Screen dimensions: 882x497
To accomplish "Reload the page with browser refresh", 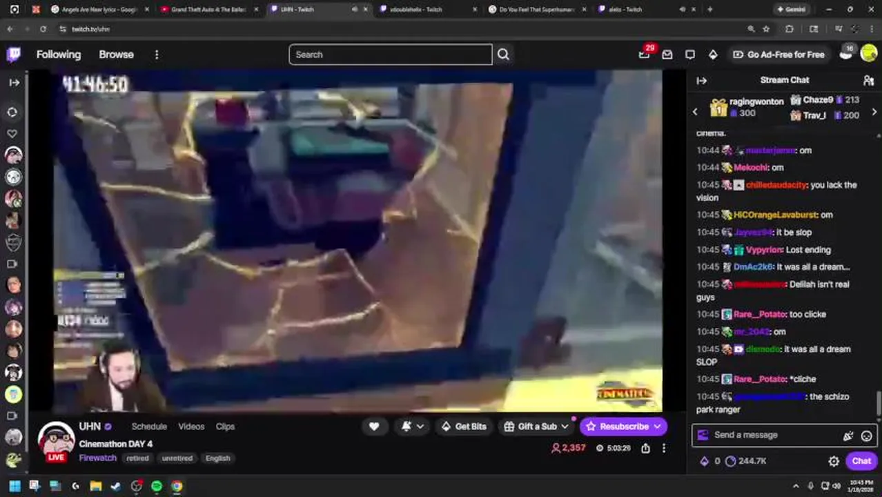I will click(43, 29).
